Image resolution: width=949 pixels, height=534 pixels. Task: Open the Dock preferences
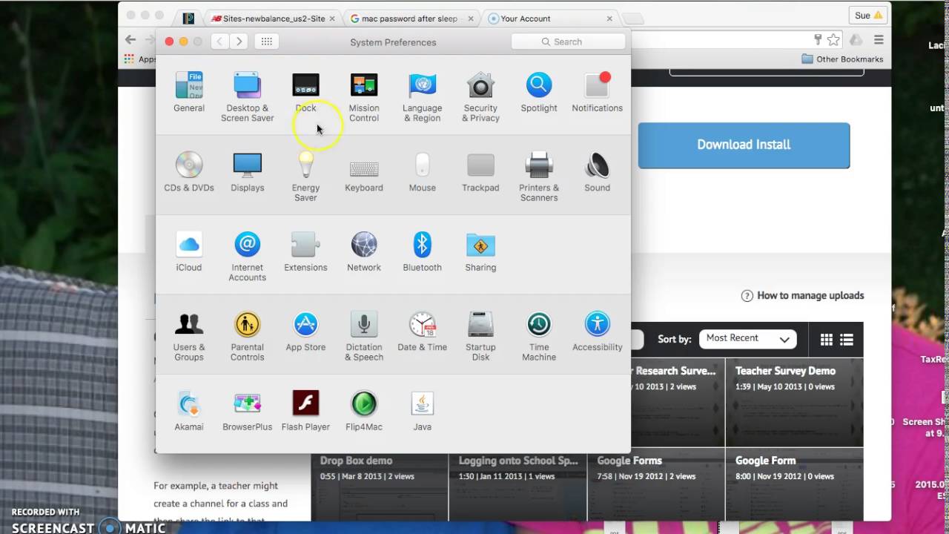(x=305, y=92)
